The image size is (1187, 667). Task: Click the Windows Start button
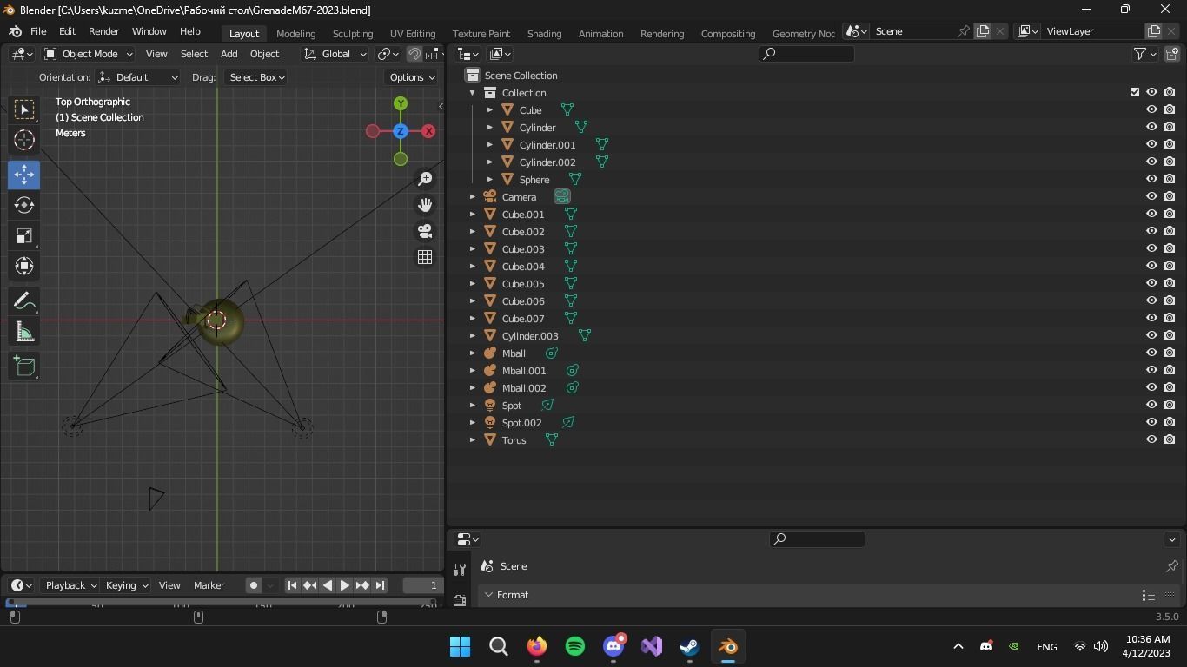[x=461, y=646]
